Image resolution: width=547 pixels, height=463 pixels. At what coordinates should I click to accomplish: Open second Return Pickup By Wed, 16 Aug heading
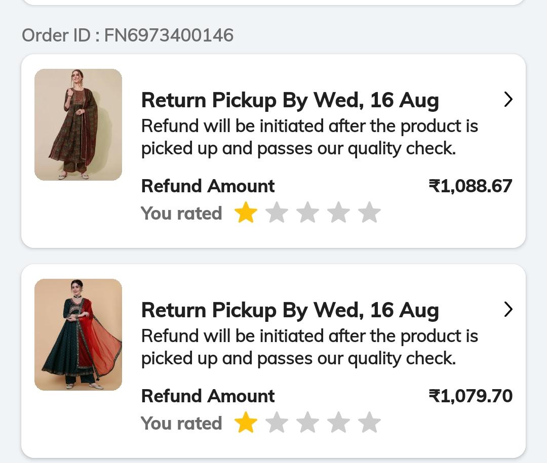point(290,310)
